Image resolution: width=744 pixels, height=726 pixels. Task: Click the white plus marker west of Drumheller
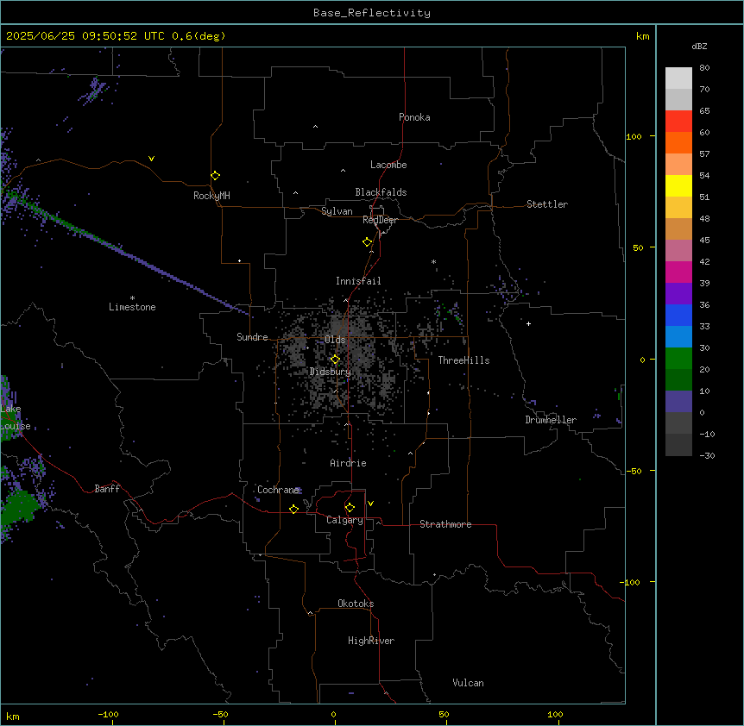tap(528, 323)
